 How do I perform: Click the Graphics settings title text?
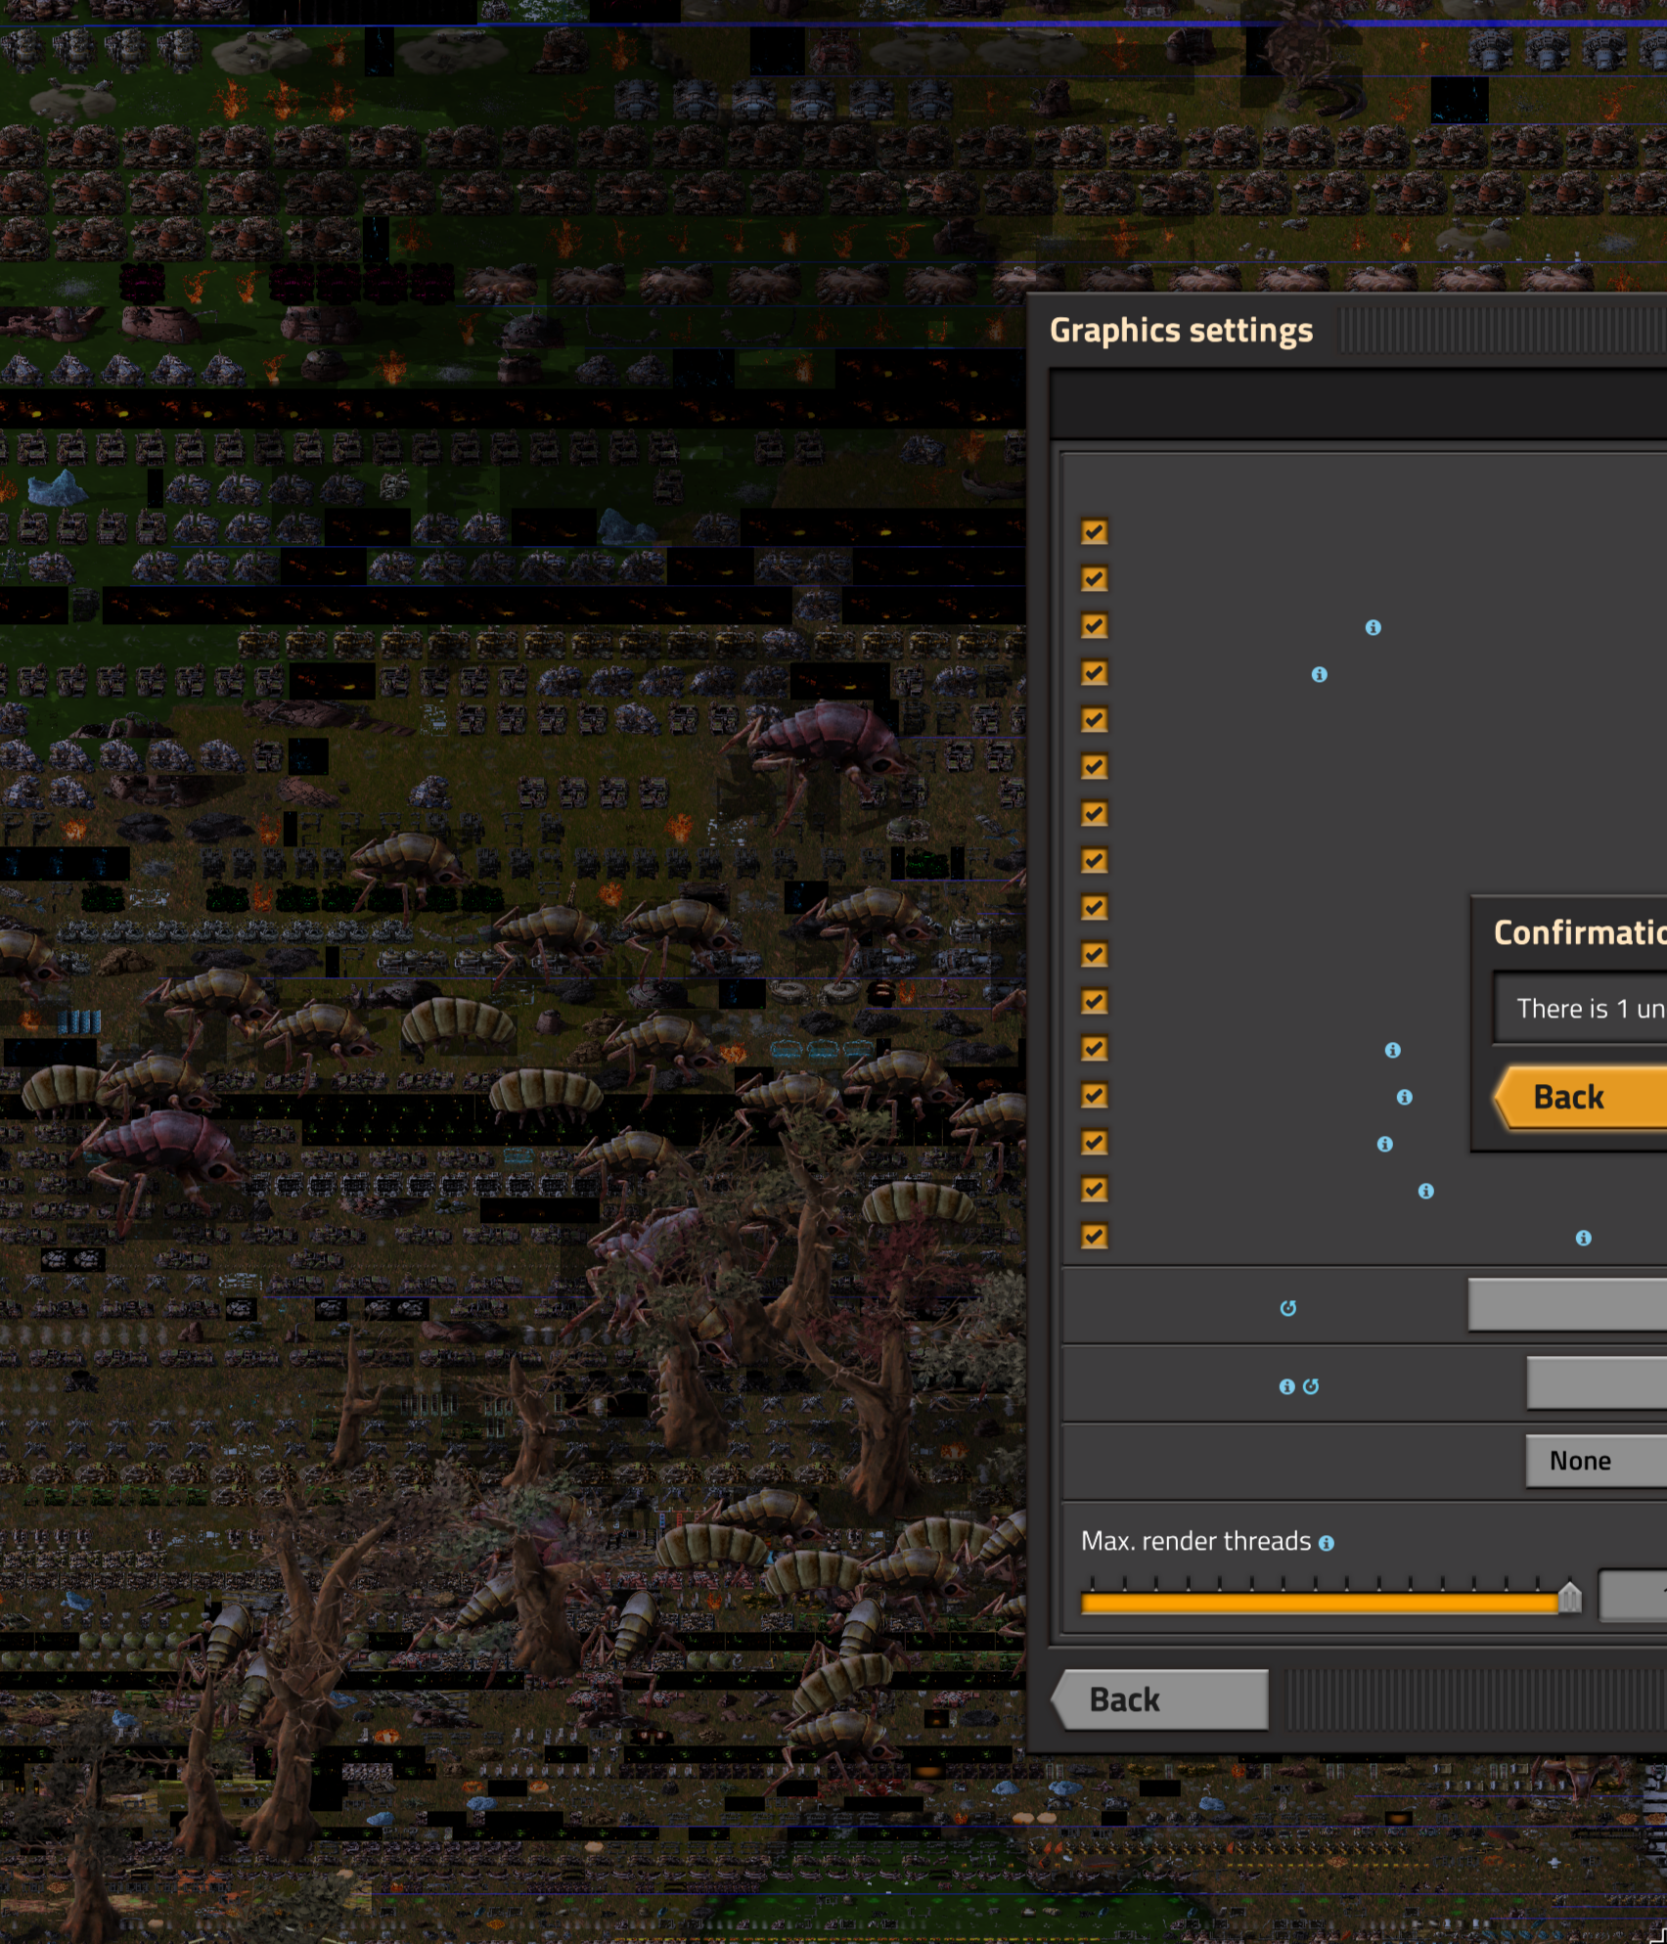pyautogui.click(x=1181, y=331)
